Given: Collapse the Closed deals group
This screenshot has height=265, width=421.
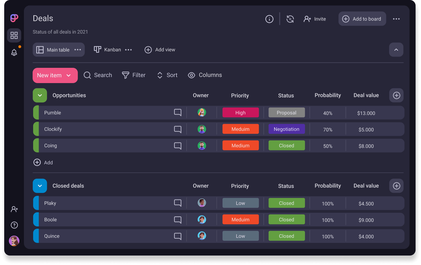Looking at the screenshot, I should (40, 186).
